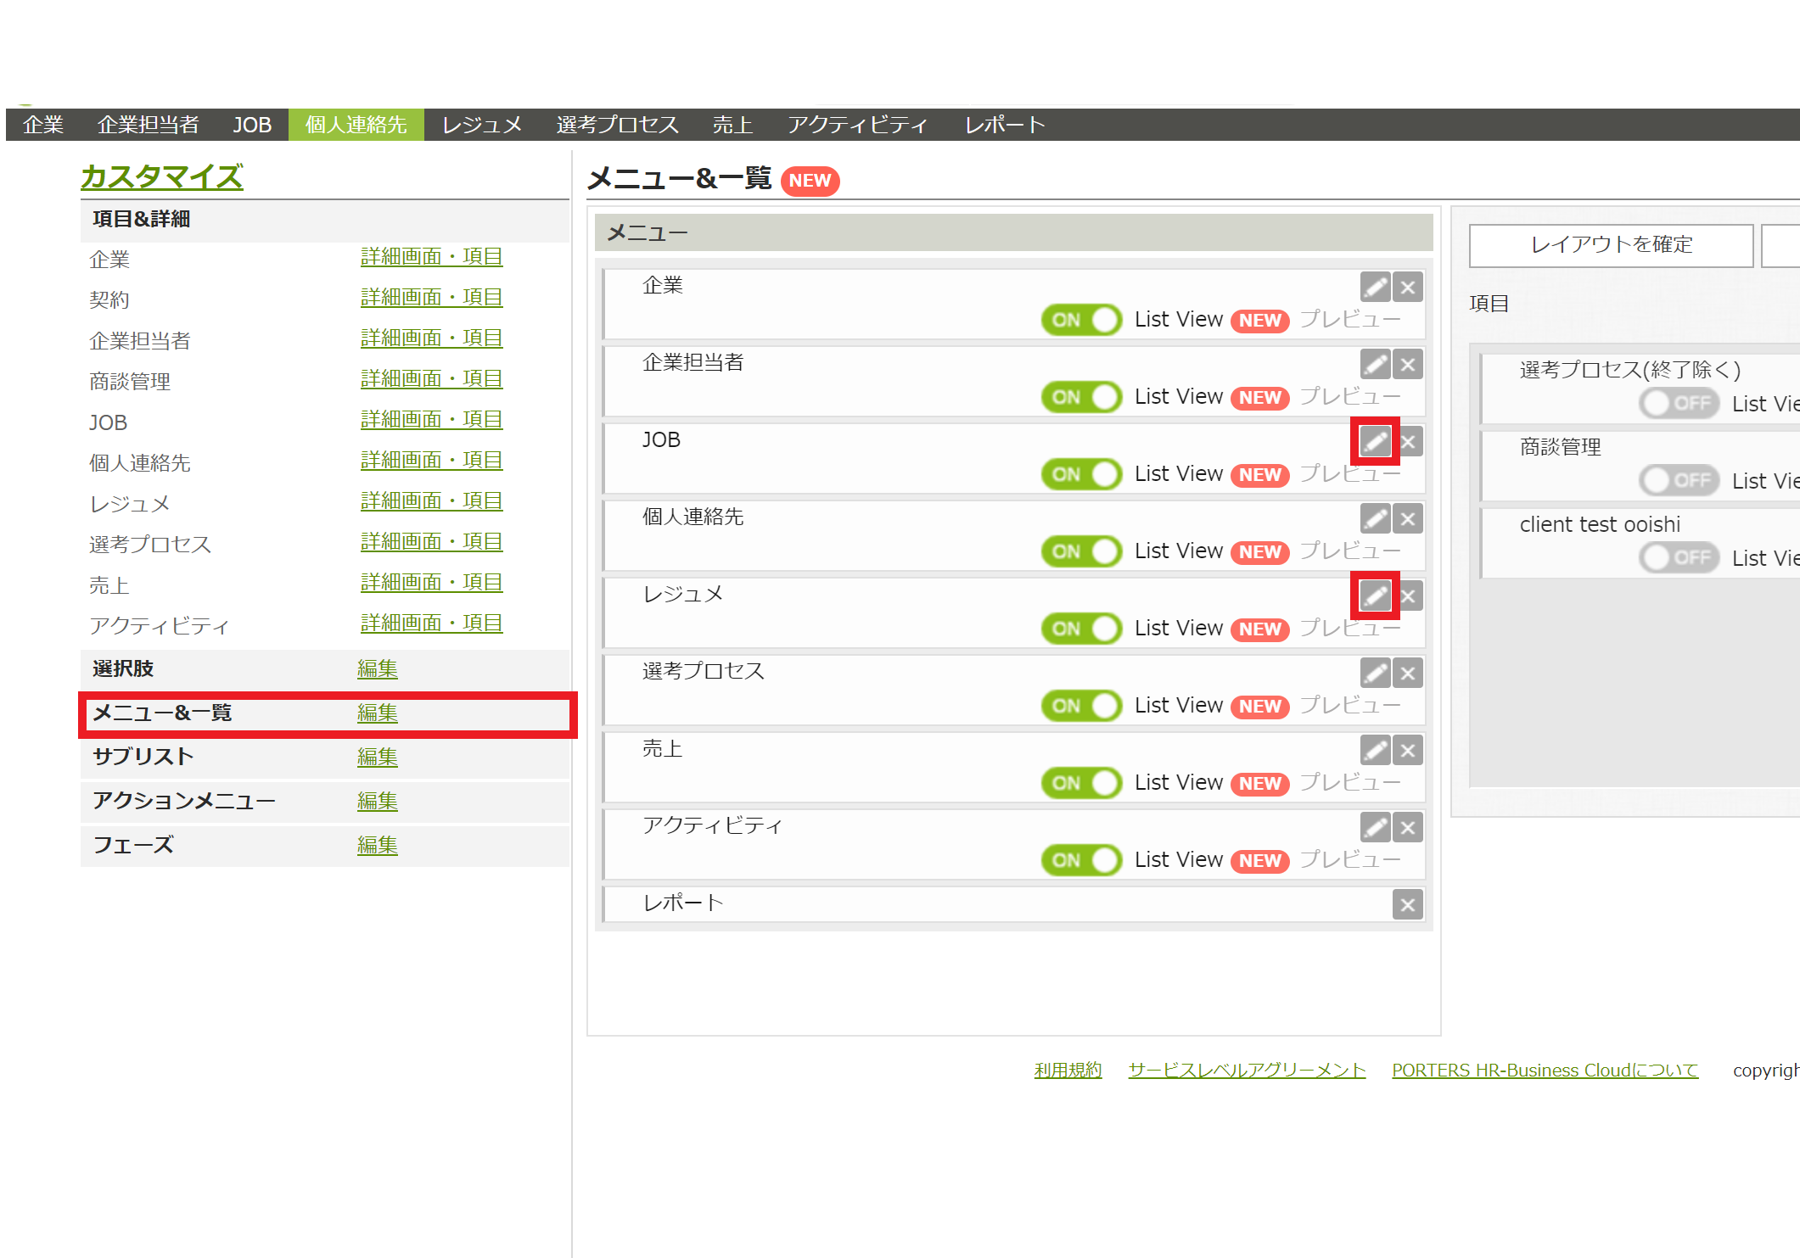
Task: Click the X icon on レジュメ row
Action: (1408, 595)
